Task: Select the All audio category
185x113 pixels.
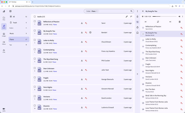Action: coord(19,17)
